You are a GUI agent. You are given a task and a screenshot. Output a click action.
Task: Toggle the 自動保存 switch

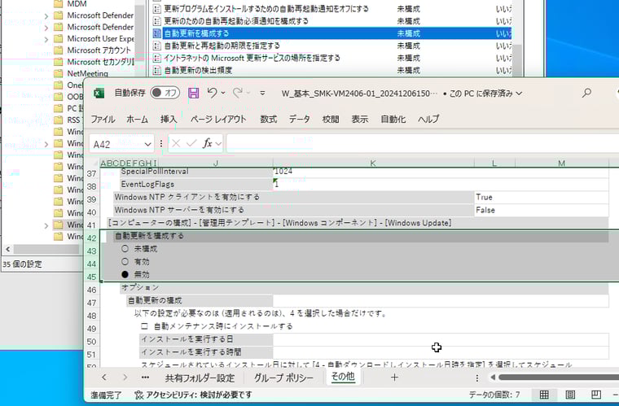coord(165,93)
